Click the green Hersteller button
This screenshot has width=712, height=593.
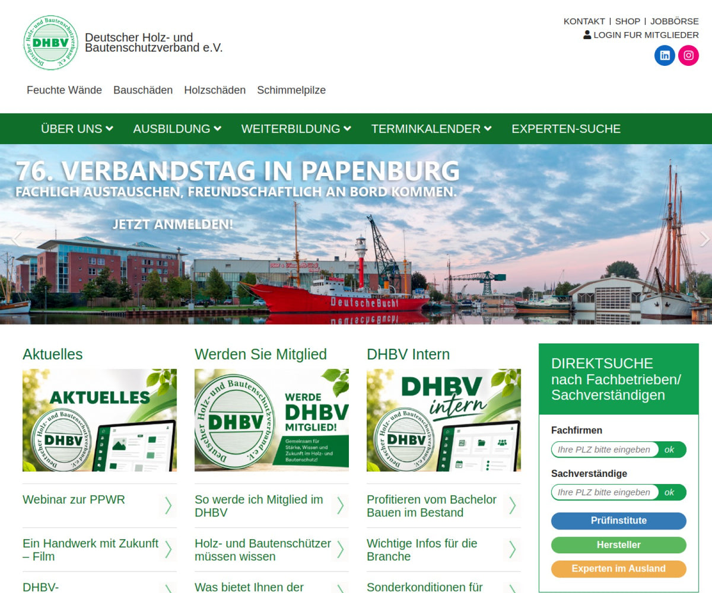619,545
